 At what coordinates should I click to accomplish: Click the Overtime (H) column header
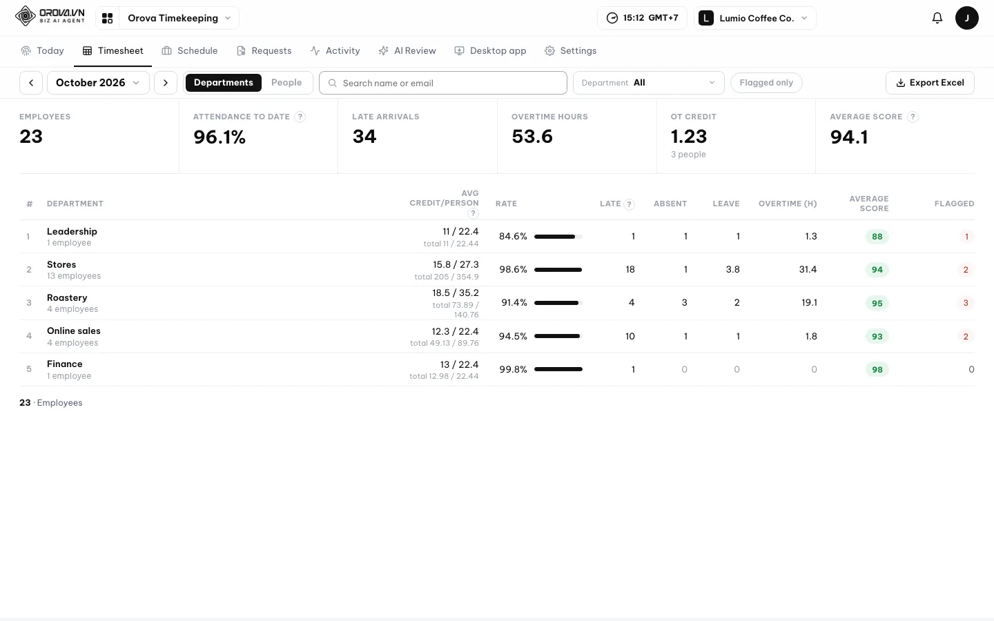pos(788,204)
